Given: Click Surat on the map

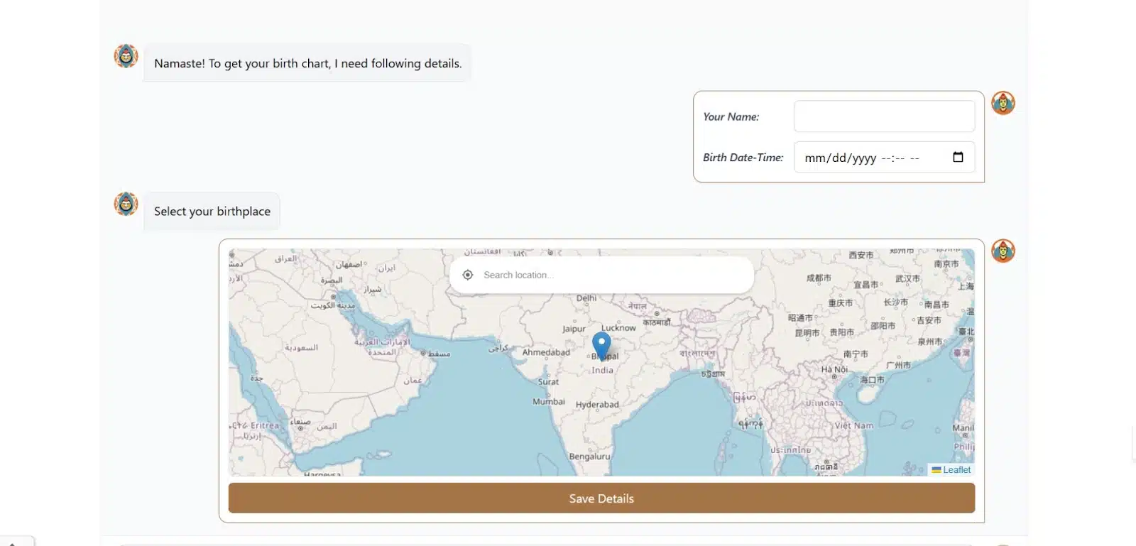Looking at the screenshot, I should click(x=548, y=382).
